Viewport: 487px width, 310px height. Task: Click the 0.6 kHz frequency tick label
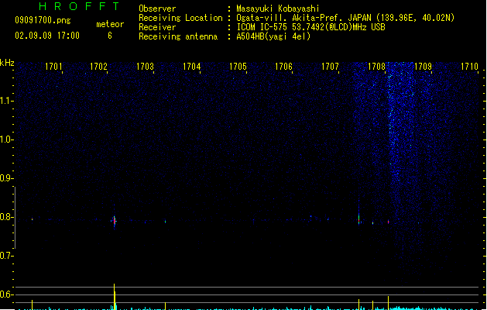coord(6,294)
